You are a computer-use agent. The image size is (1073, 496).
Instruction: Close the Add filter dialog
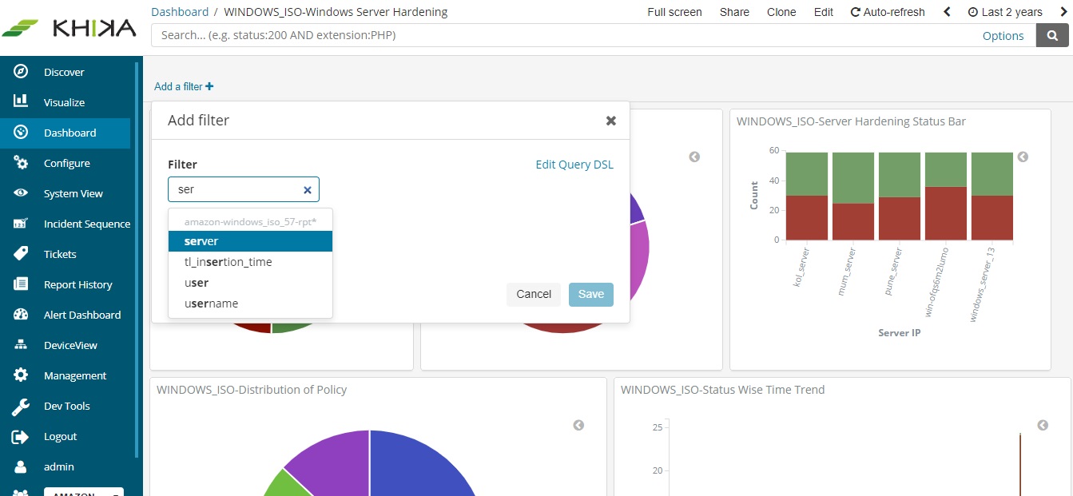tap(611, 121)
